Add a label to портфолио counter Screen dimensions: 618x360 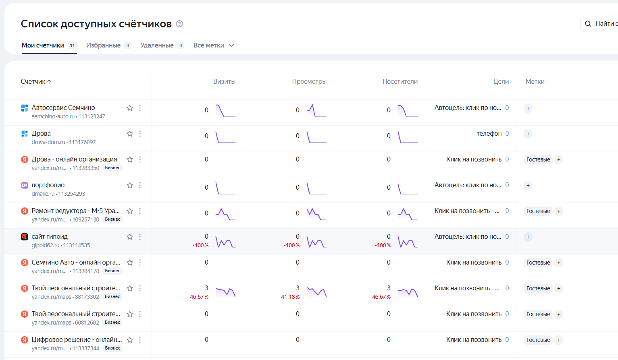(528, 185)
